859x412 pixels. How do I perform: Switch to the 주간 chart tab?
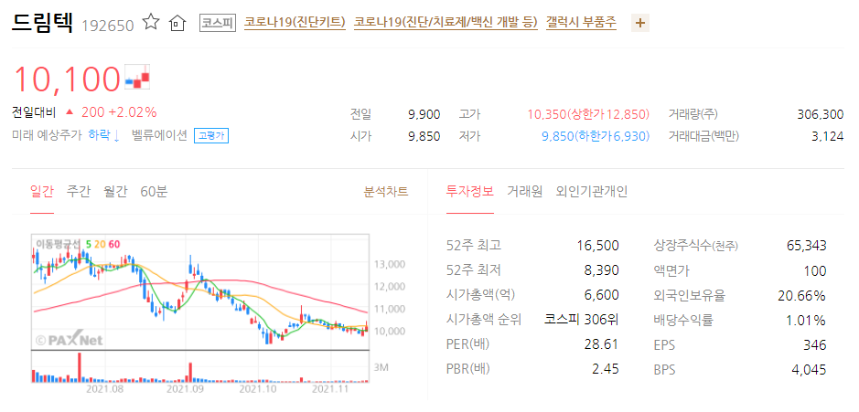[79, 192]
